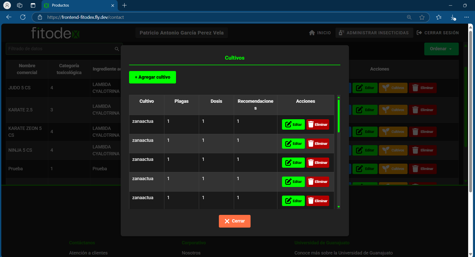Click the Agregar cultivo button
The width and height of the screenshot is (475, 257).
[152, 77]
